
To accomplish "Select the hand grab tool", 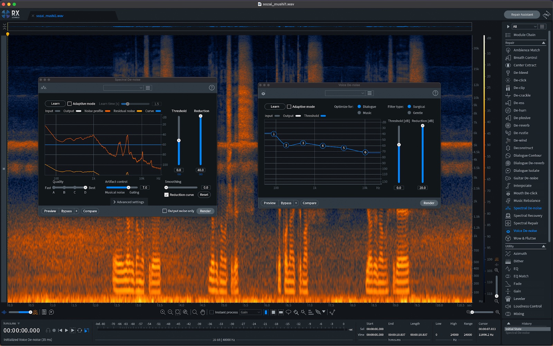I will tap(203, 312).
